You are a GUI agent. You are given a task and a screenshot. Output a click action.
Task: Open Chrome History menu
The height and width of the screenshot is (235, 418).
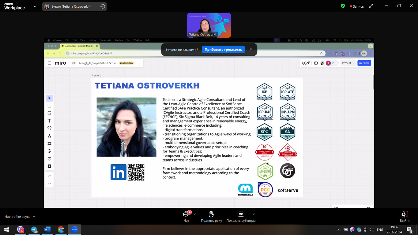click(92, 40)
